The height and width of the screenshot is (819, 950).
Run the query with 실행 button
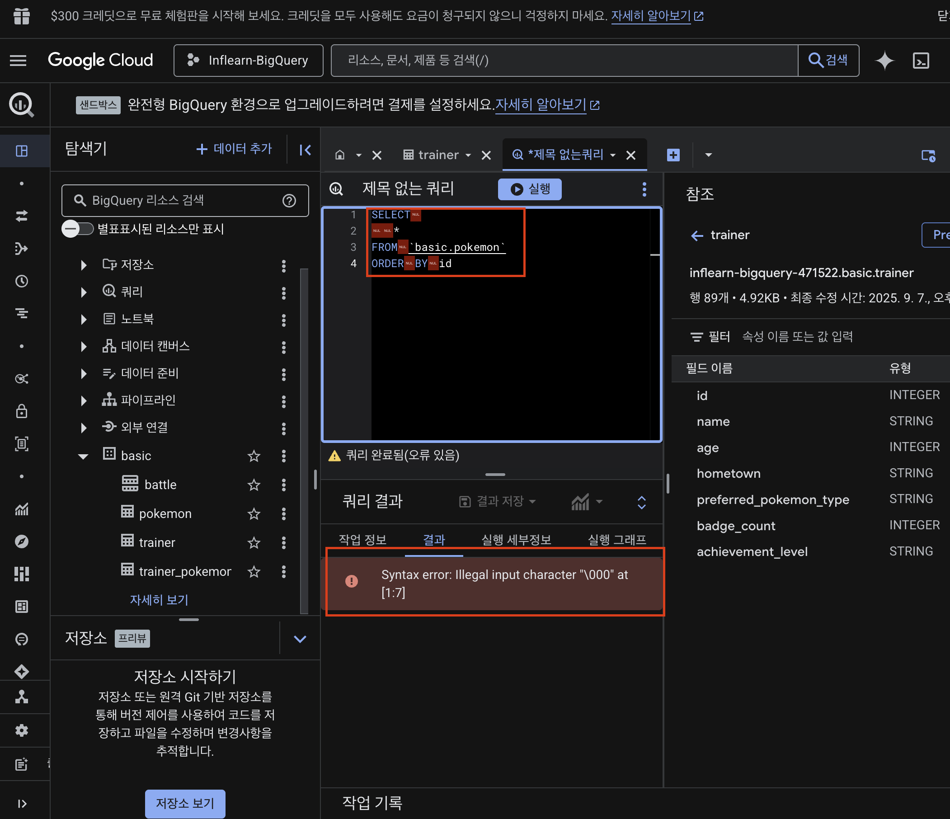click(x=530, y=189)
